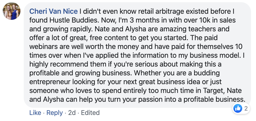Screen dimensions: 256x121
Task: Click the reaction count number 2
Action: coord(246,108)
